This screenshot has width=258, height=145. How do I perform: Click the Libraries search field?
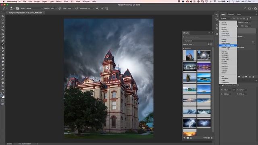click(x=198, y=37)
